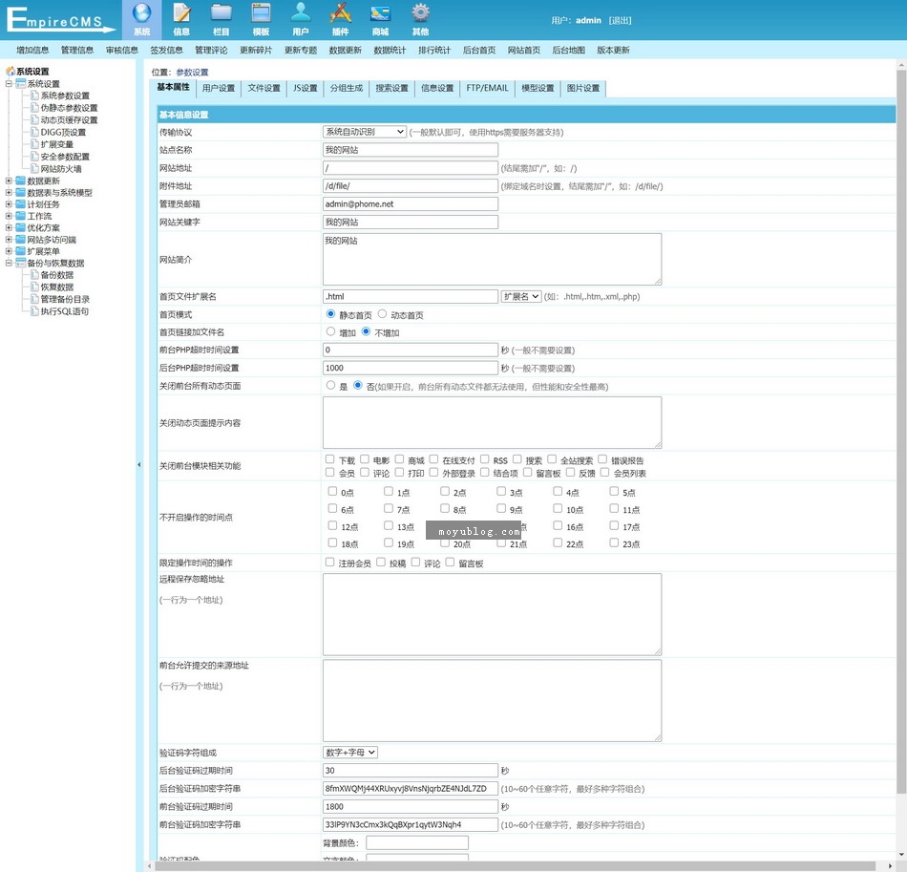Open the 插件 tools icon in top navigation
This screenshot has width=907, height=872.
[x=340, y=12]
